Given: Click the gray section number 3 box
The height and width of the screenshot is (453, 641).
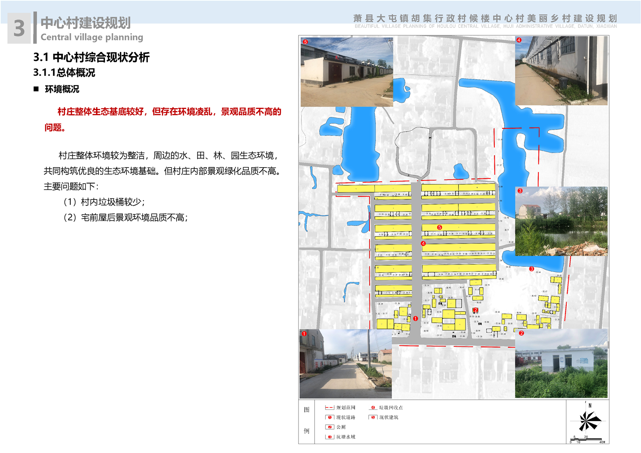Looking at the screenshot, I should pos(19,28).
